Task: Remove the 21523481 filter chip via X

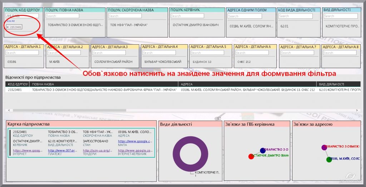Action: (x=8, y=27)
